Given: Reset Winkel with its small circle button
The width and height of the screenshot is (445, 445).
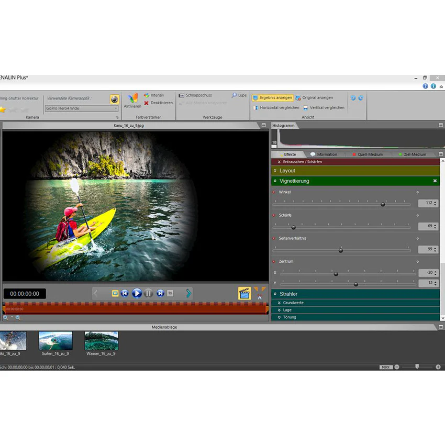Looking at the screenshot, I should coord(417,193).
